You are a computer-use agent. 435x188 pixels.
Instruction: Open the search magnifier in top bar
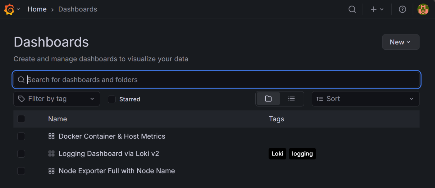tap(352, 9)
